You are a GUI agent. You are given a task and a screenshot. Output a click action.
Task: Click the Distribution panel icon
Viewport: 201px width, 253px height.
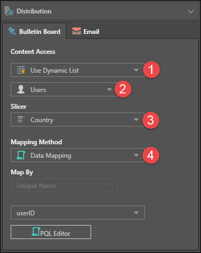point(9,11)
